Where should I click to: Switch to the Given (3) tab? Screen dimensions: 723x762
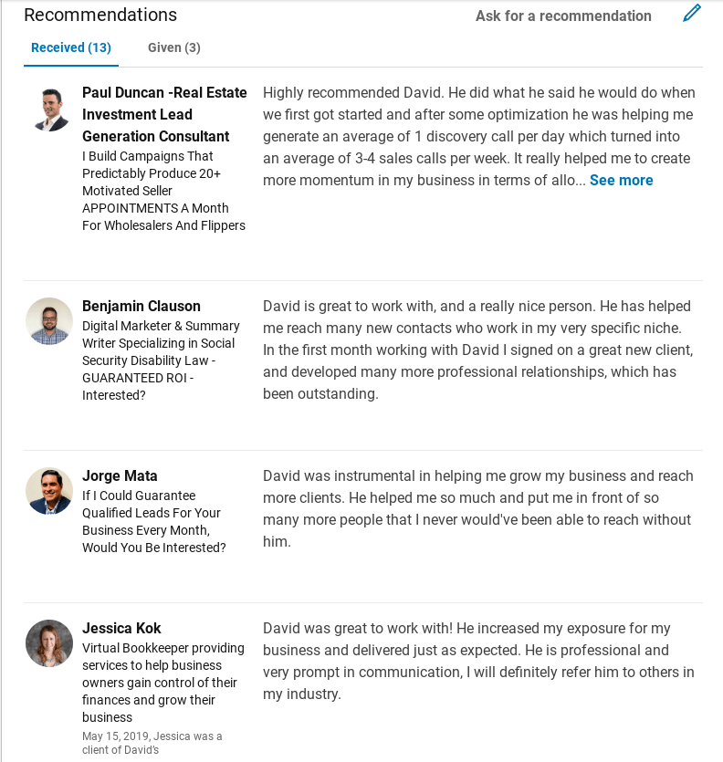coord(174,47)
